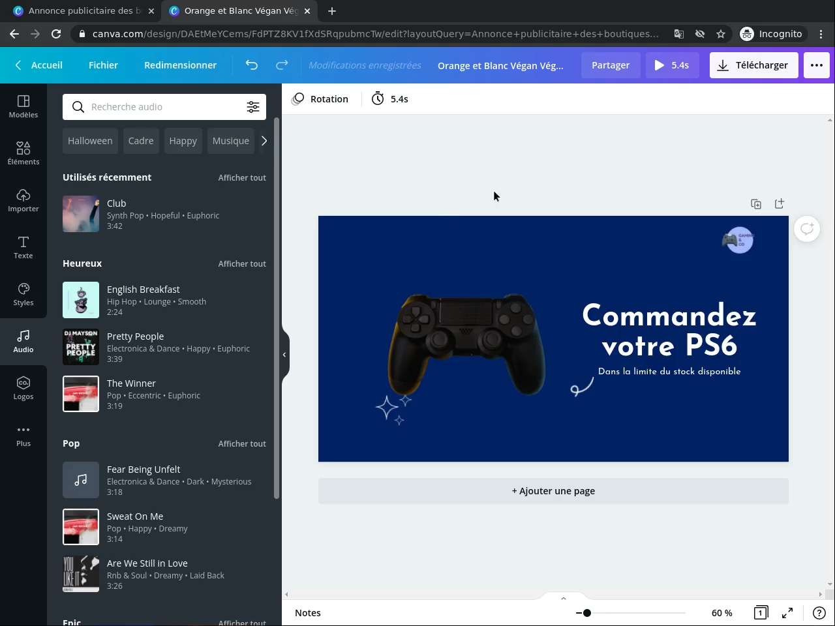Expand Heureux section with Afficher tout

242,263
